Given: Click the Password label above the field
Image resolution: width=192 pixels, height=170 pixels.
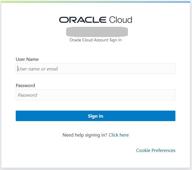Looking at the screenshot, I should pos(25,85).
